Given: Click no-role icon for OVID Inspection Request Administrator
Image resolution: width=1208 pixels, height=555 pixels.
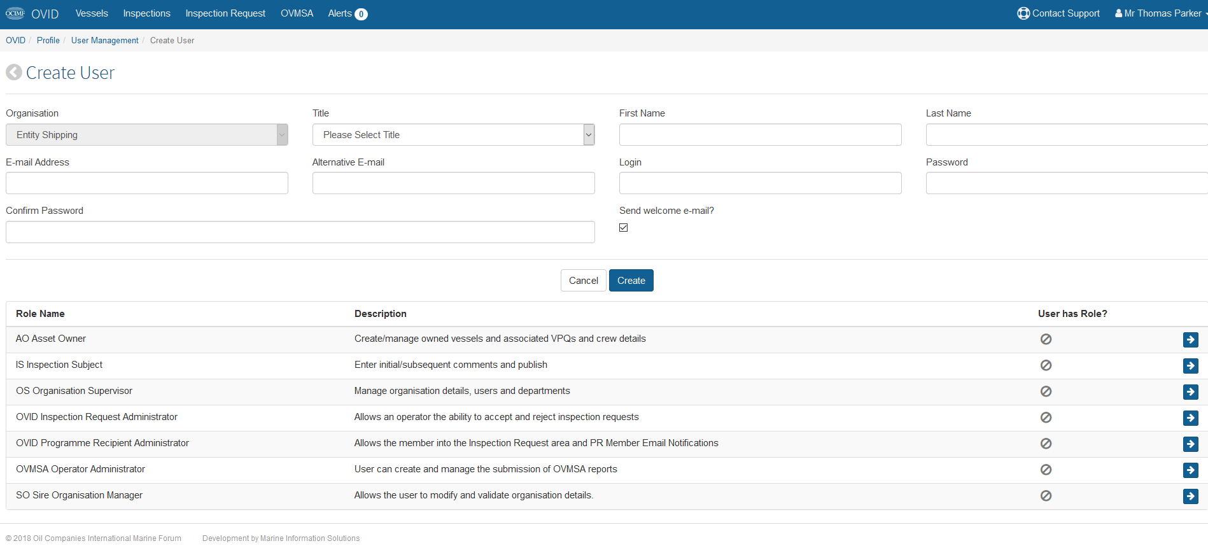Looking at the screenshot, I should tap(1046, 418).
